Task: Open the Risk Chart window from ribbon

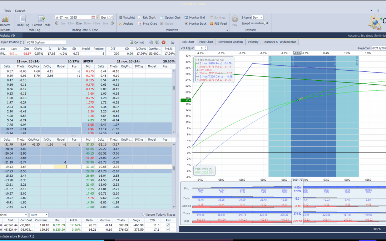Action: (x=147, y=17)
